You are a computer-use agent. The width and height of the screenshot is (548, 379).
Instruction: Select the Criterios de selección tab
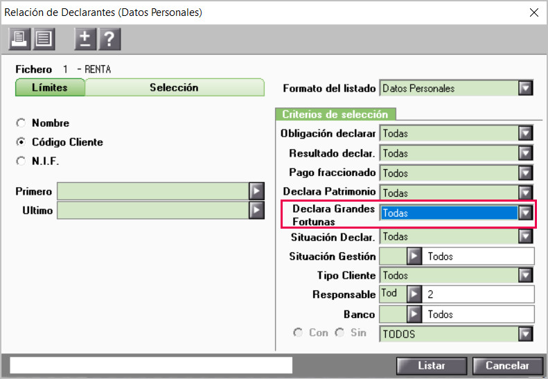335,114
